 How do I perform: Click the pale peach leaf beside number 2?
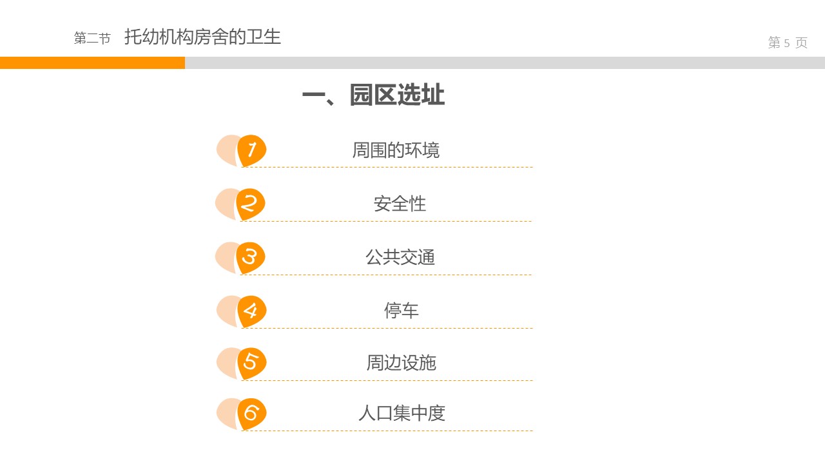coord(226,203)
